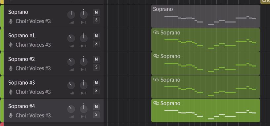Click link icon on Soprano #2 clip

tap(156, 56)
